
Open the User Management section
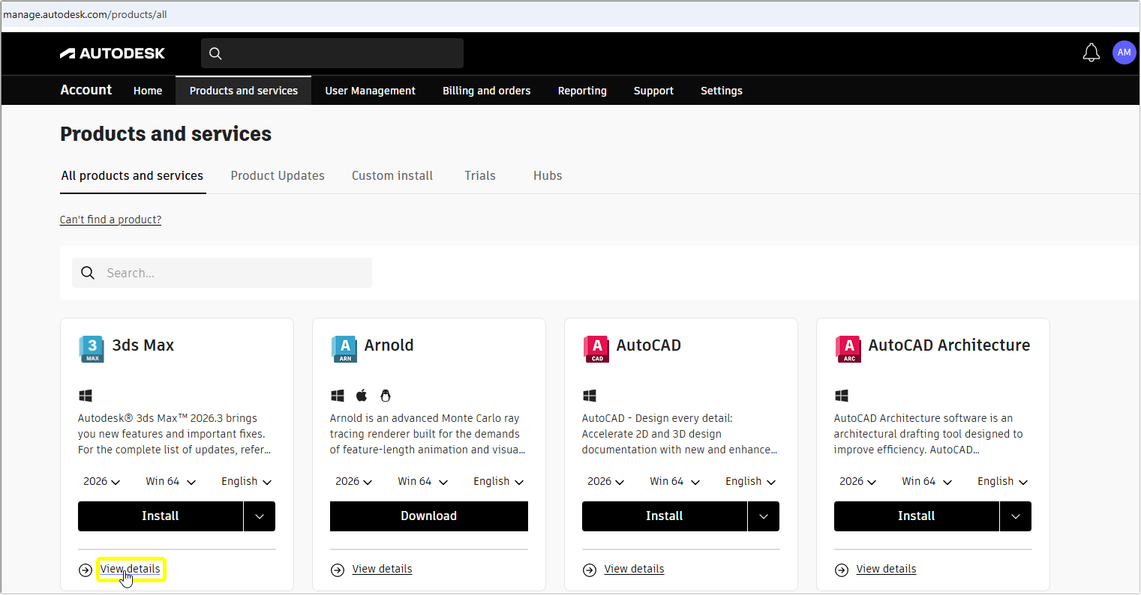[370, 90]
